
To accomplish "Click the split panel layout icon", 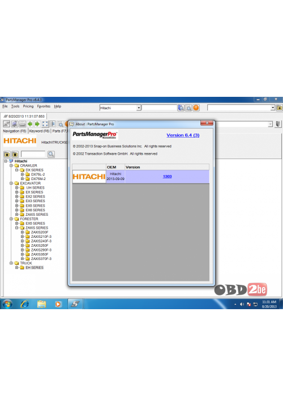I will pyautogui.click(x=53, y=124).
